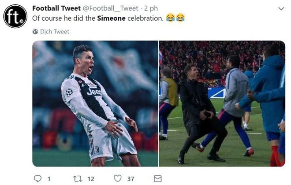
Task: Click the reply speech bubble icon
Action: point(37,178)
